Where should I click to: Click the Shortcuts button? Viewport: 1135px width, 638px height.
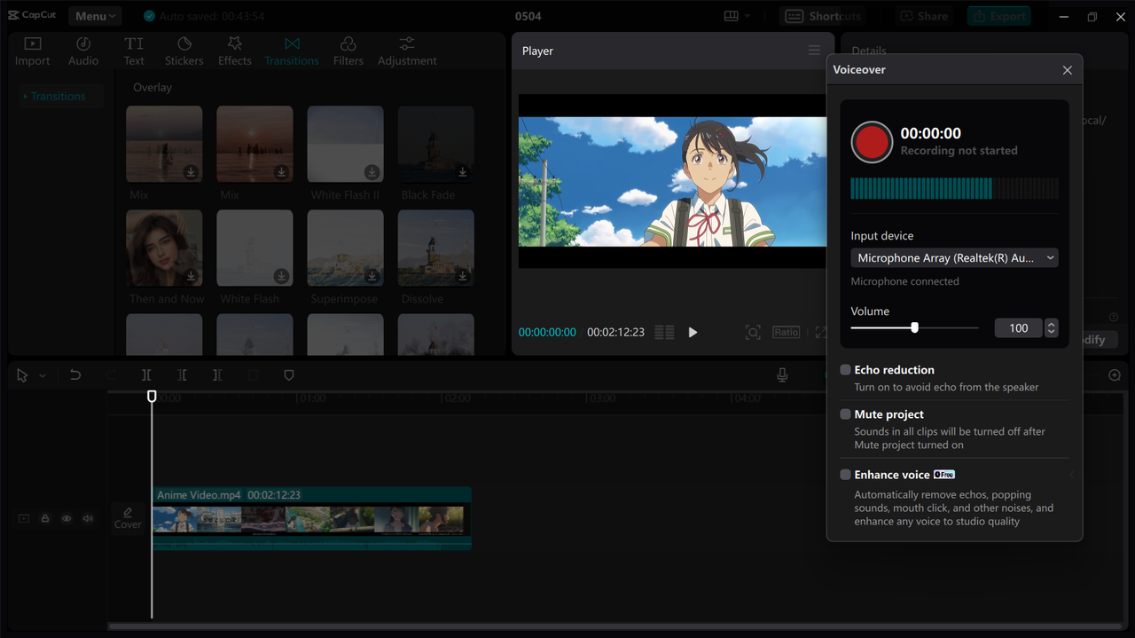(822, 16)
